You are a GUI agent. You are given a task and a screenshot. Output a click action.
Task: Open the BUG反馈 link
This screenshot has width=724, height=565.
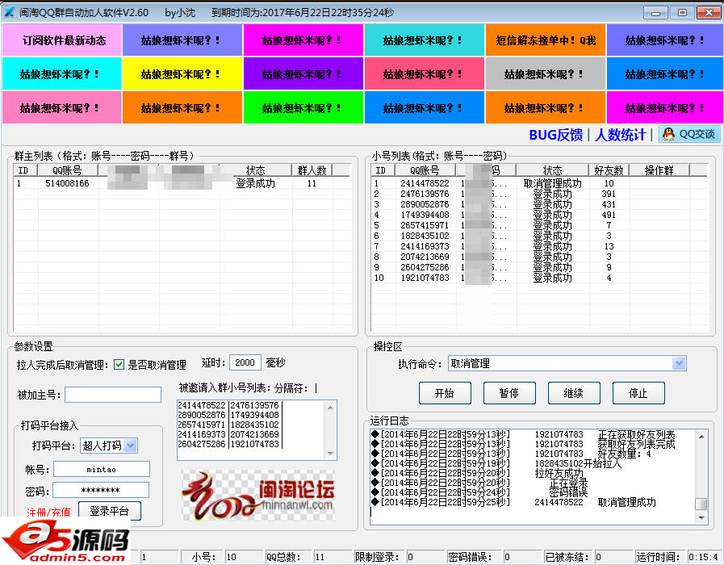tap(555, 135)
